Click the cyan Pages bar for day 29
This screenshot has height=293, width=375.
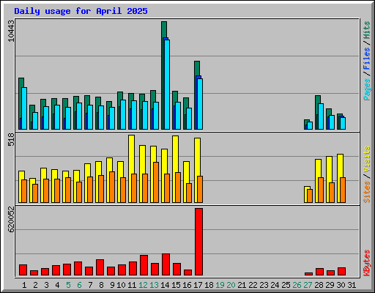332,122
